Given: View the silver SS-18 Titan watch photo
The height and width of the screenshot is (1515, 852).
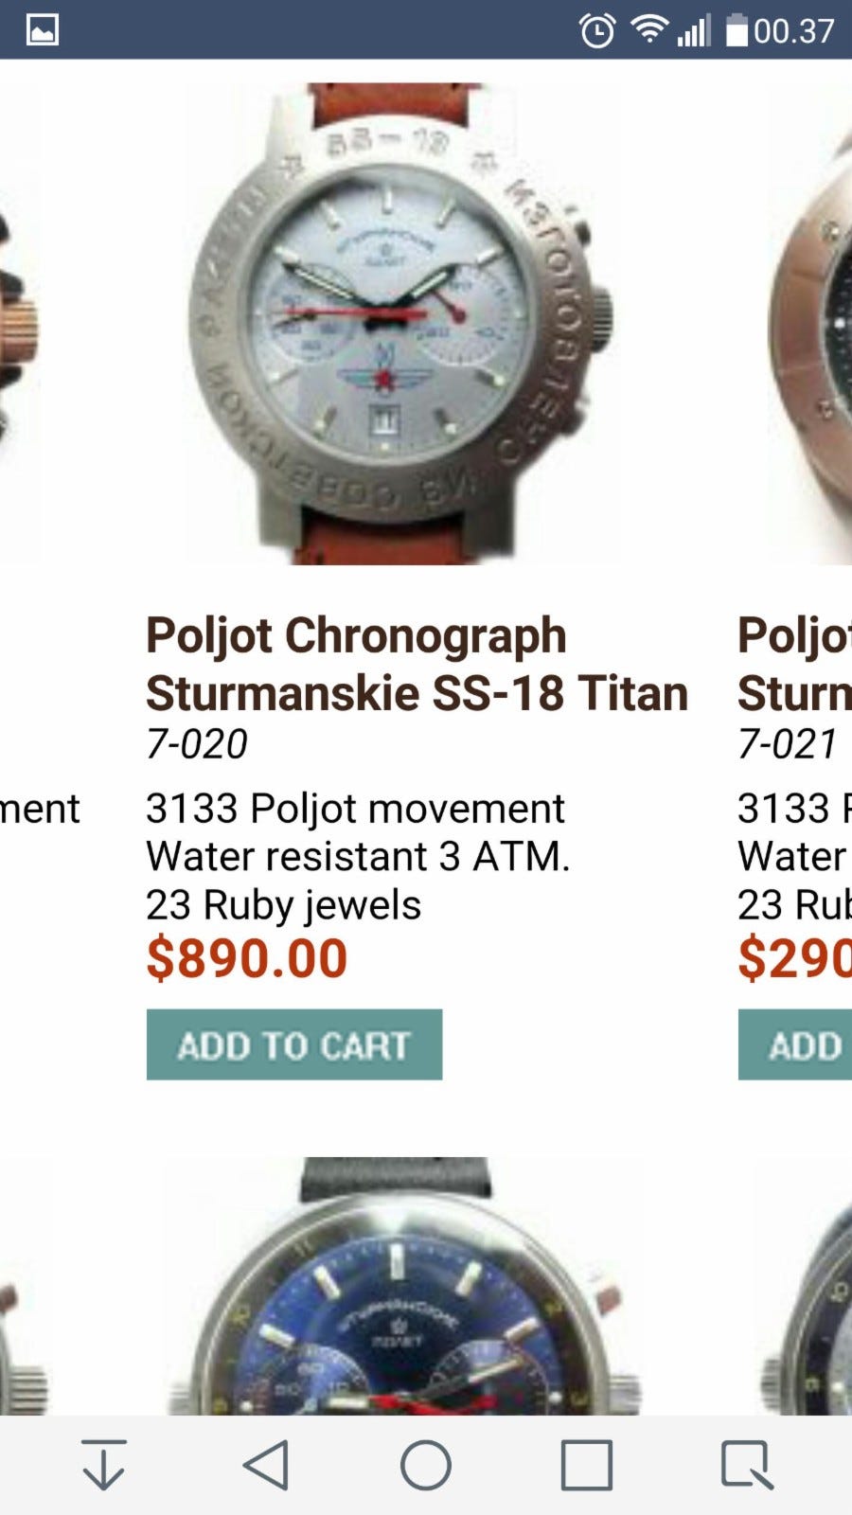Looking at the screenshot, I should [402, 322].
